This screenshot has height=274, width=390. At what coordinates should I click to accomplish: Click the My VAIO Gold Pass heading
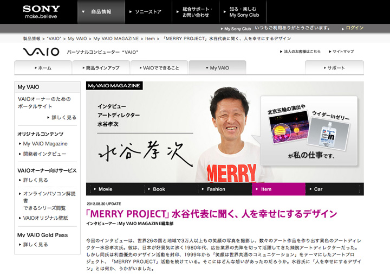[x=43, y=235]
